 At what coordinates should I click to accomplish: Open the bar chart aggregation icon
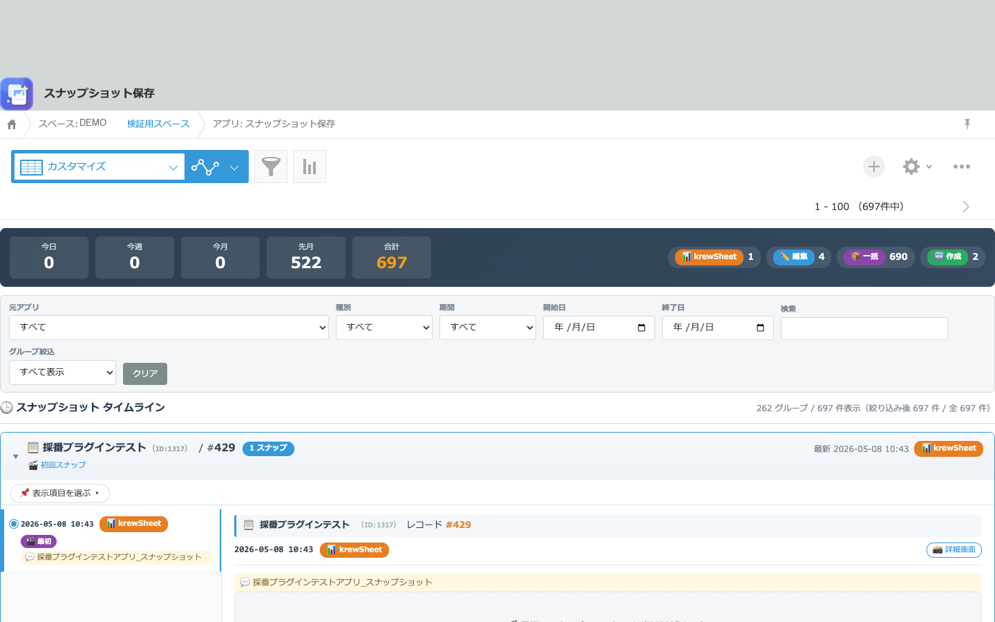310,167
